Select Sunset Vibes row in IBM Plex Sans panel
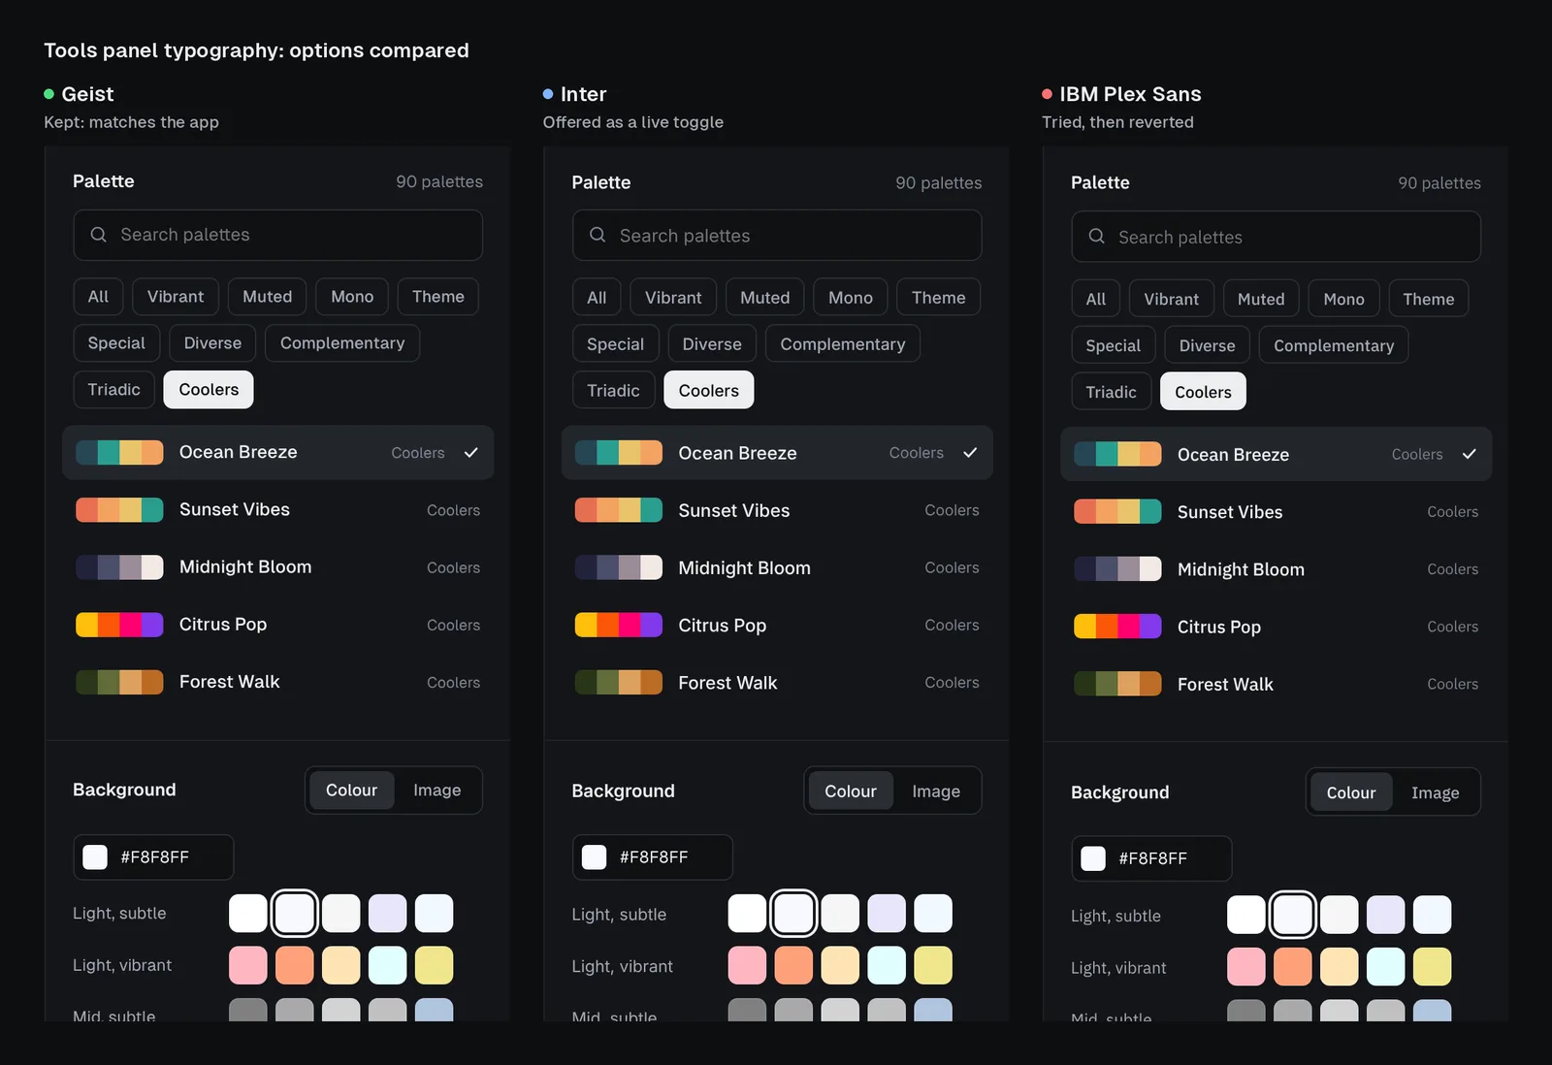This screenshot has width=1552, height=1065. click(x=1277, y=512)
